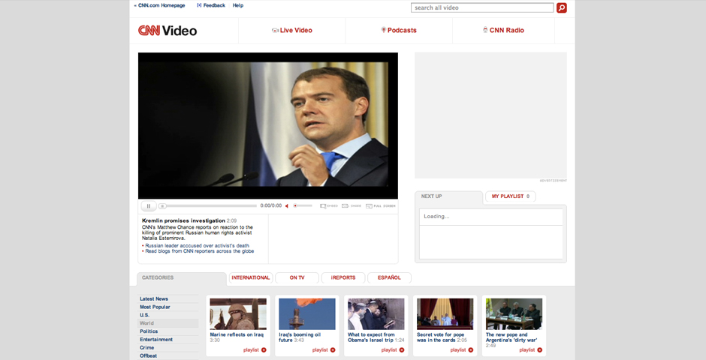Select the Next Up tab
The image size is (706, 360).
click(448, 196)
